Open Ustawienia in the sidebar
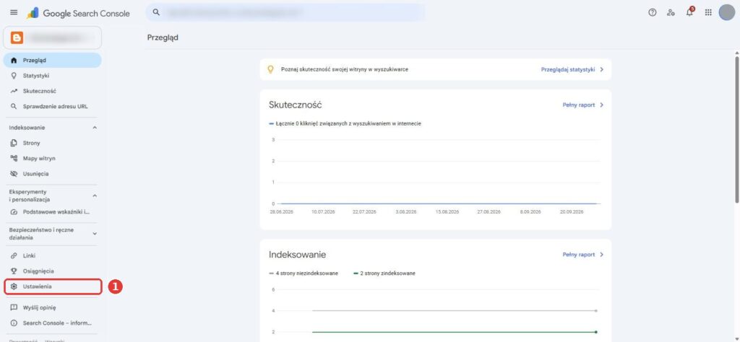 click(52, 286)
